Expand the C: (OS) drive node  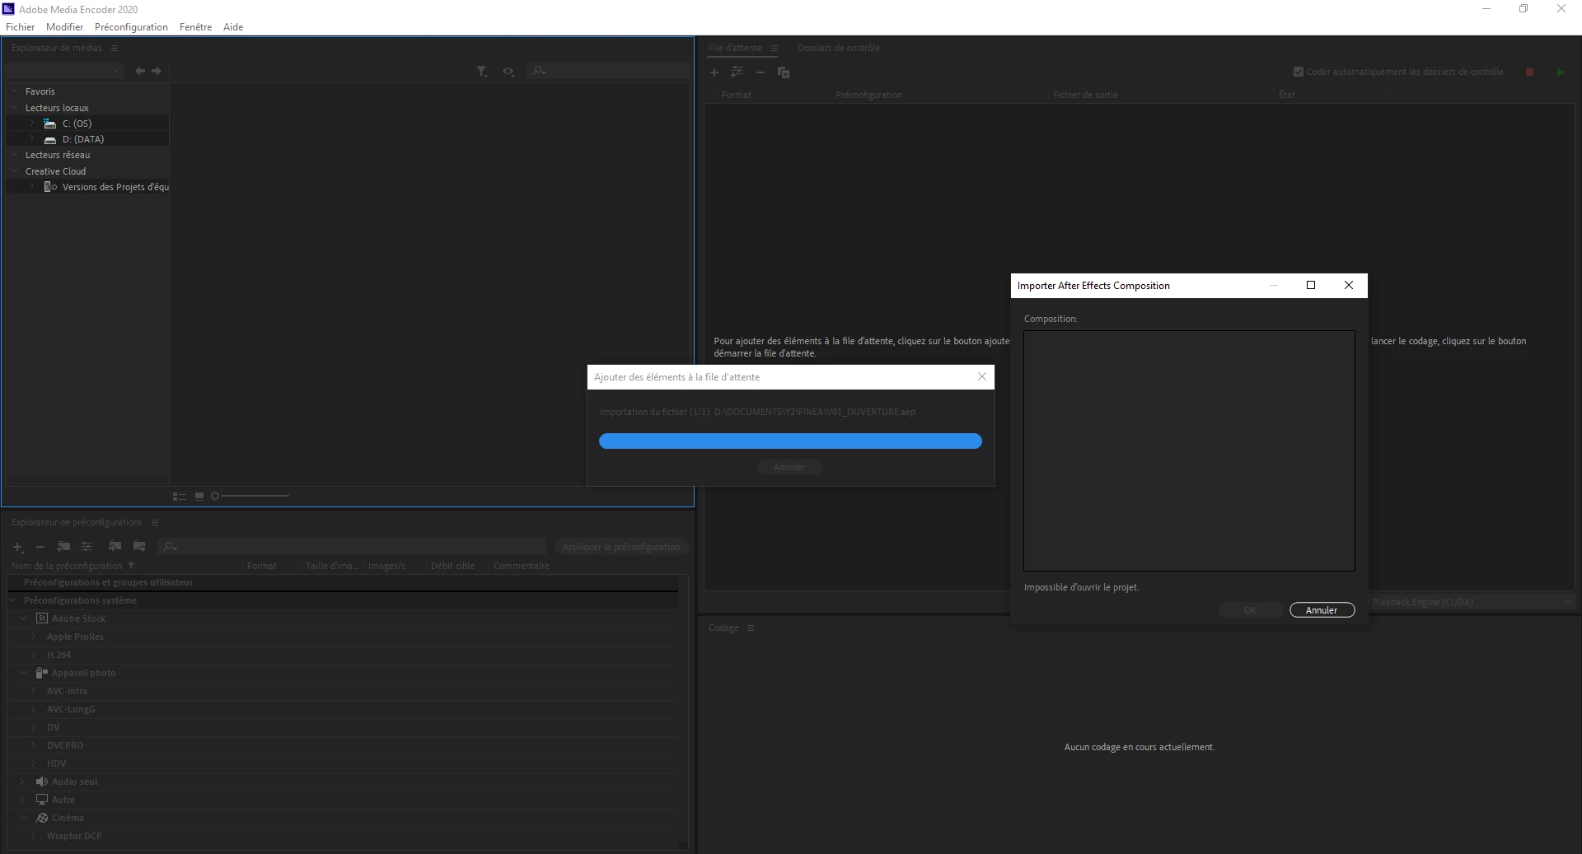click(32, 123)
